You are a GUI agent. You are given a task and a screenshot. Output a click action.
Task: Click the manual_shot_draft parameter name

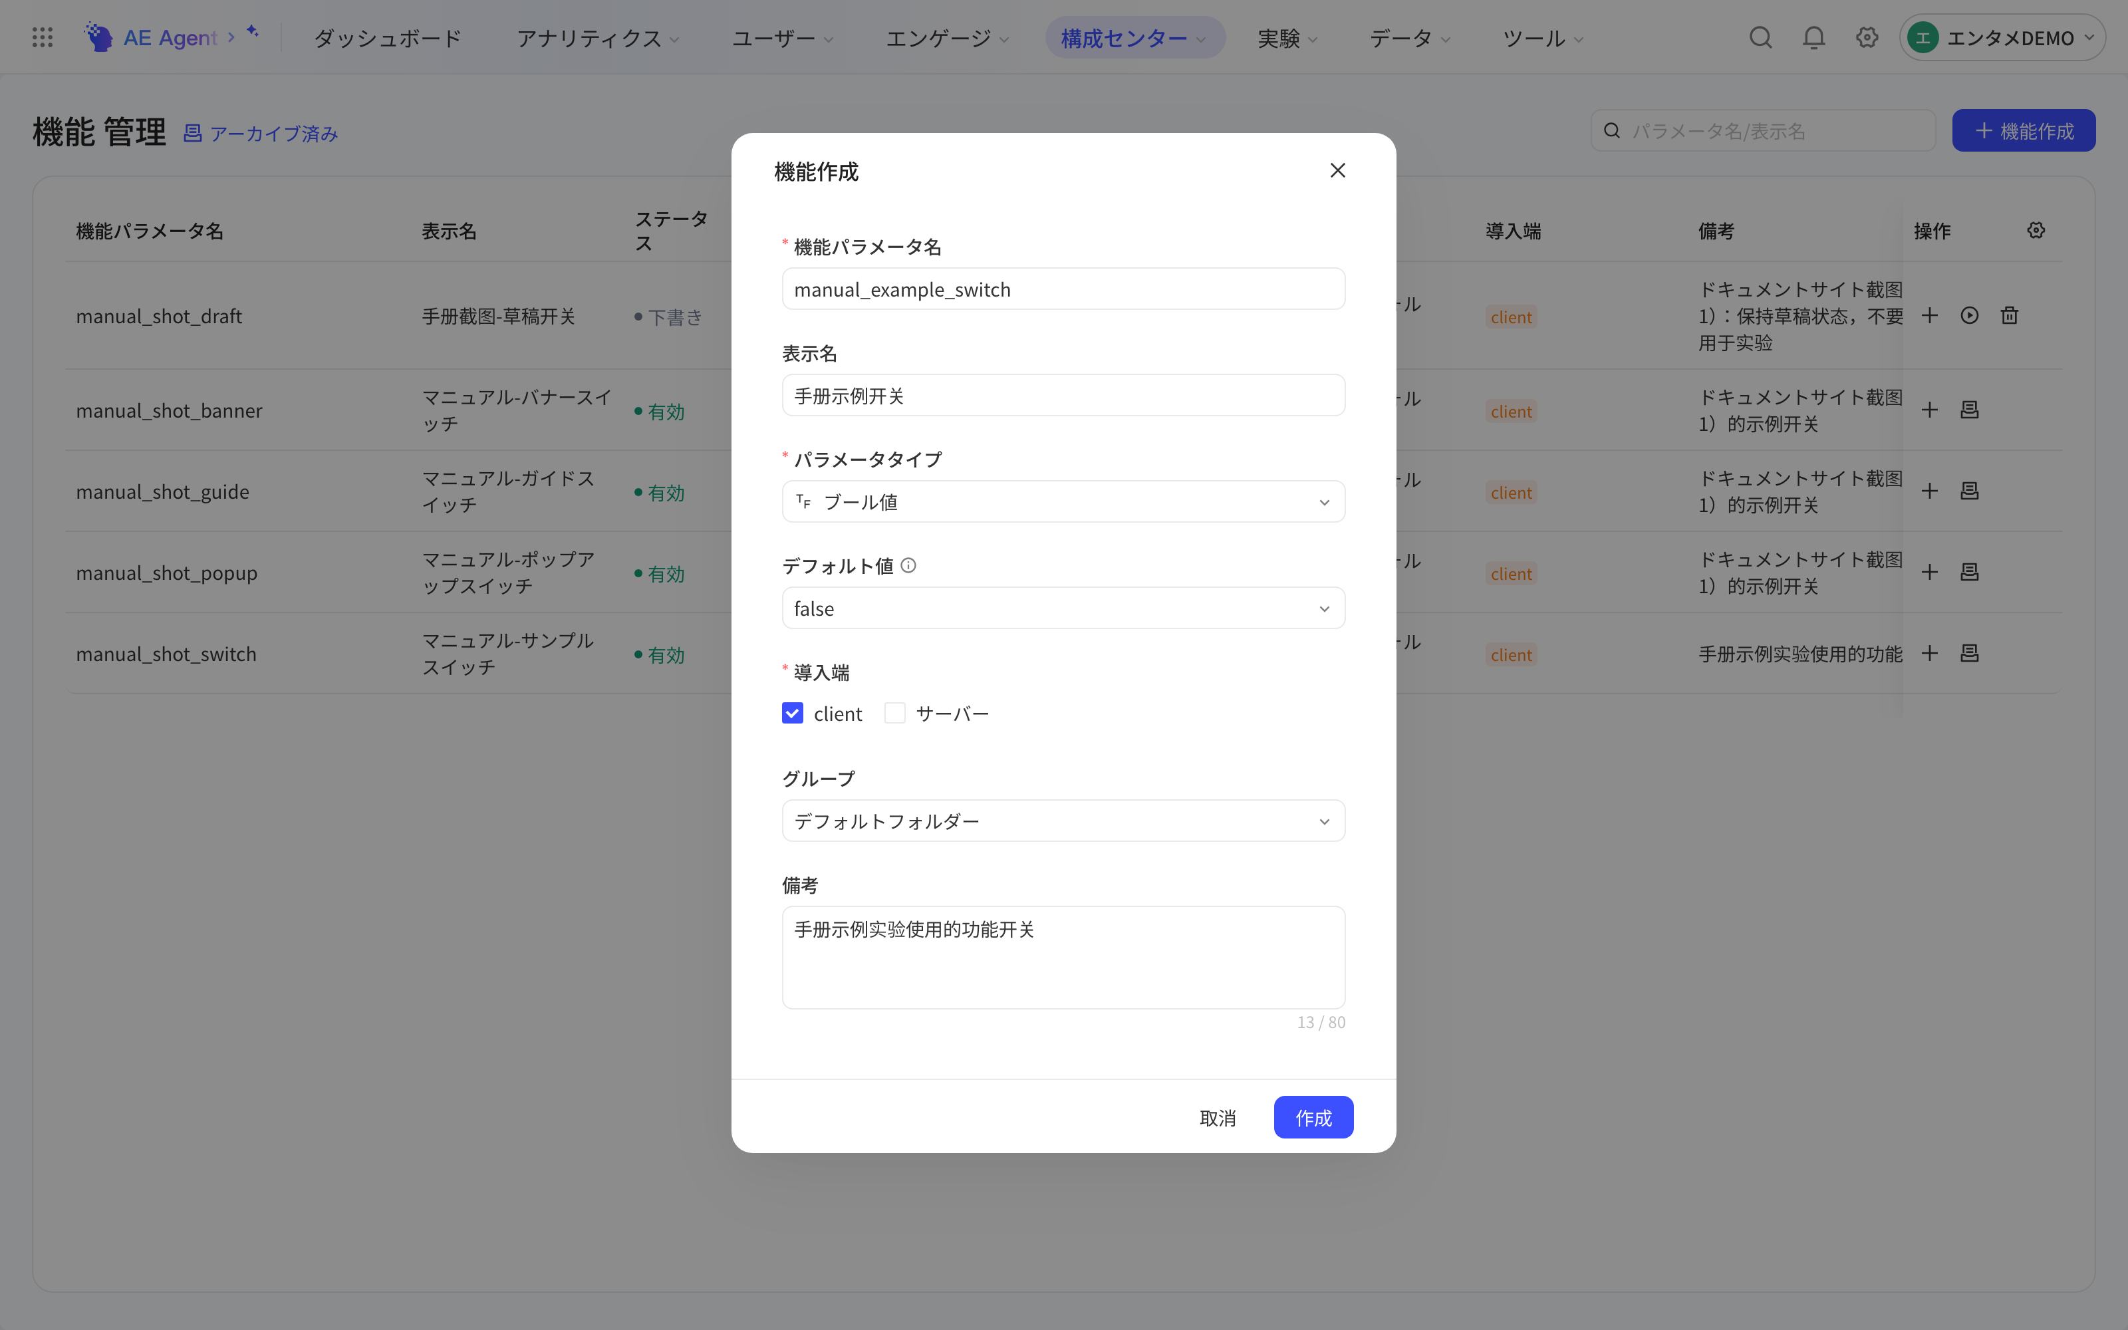click(159, 316)
